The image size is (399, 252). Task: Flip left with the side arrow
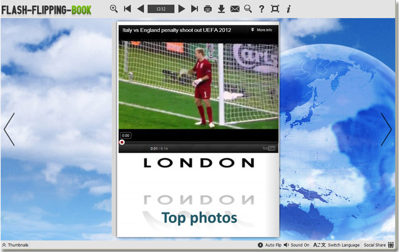coord(9,129)
